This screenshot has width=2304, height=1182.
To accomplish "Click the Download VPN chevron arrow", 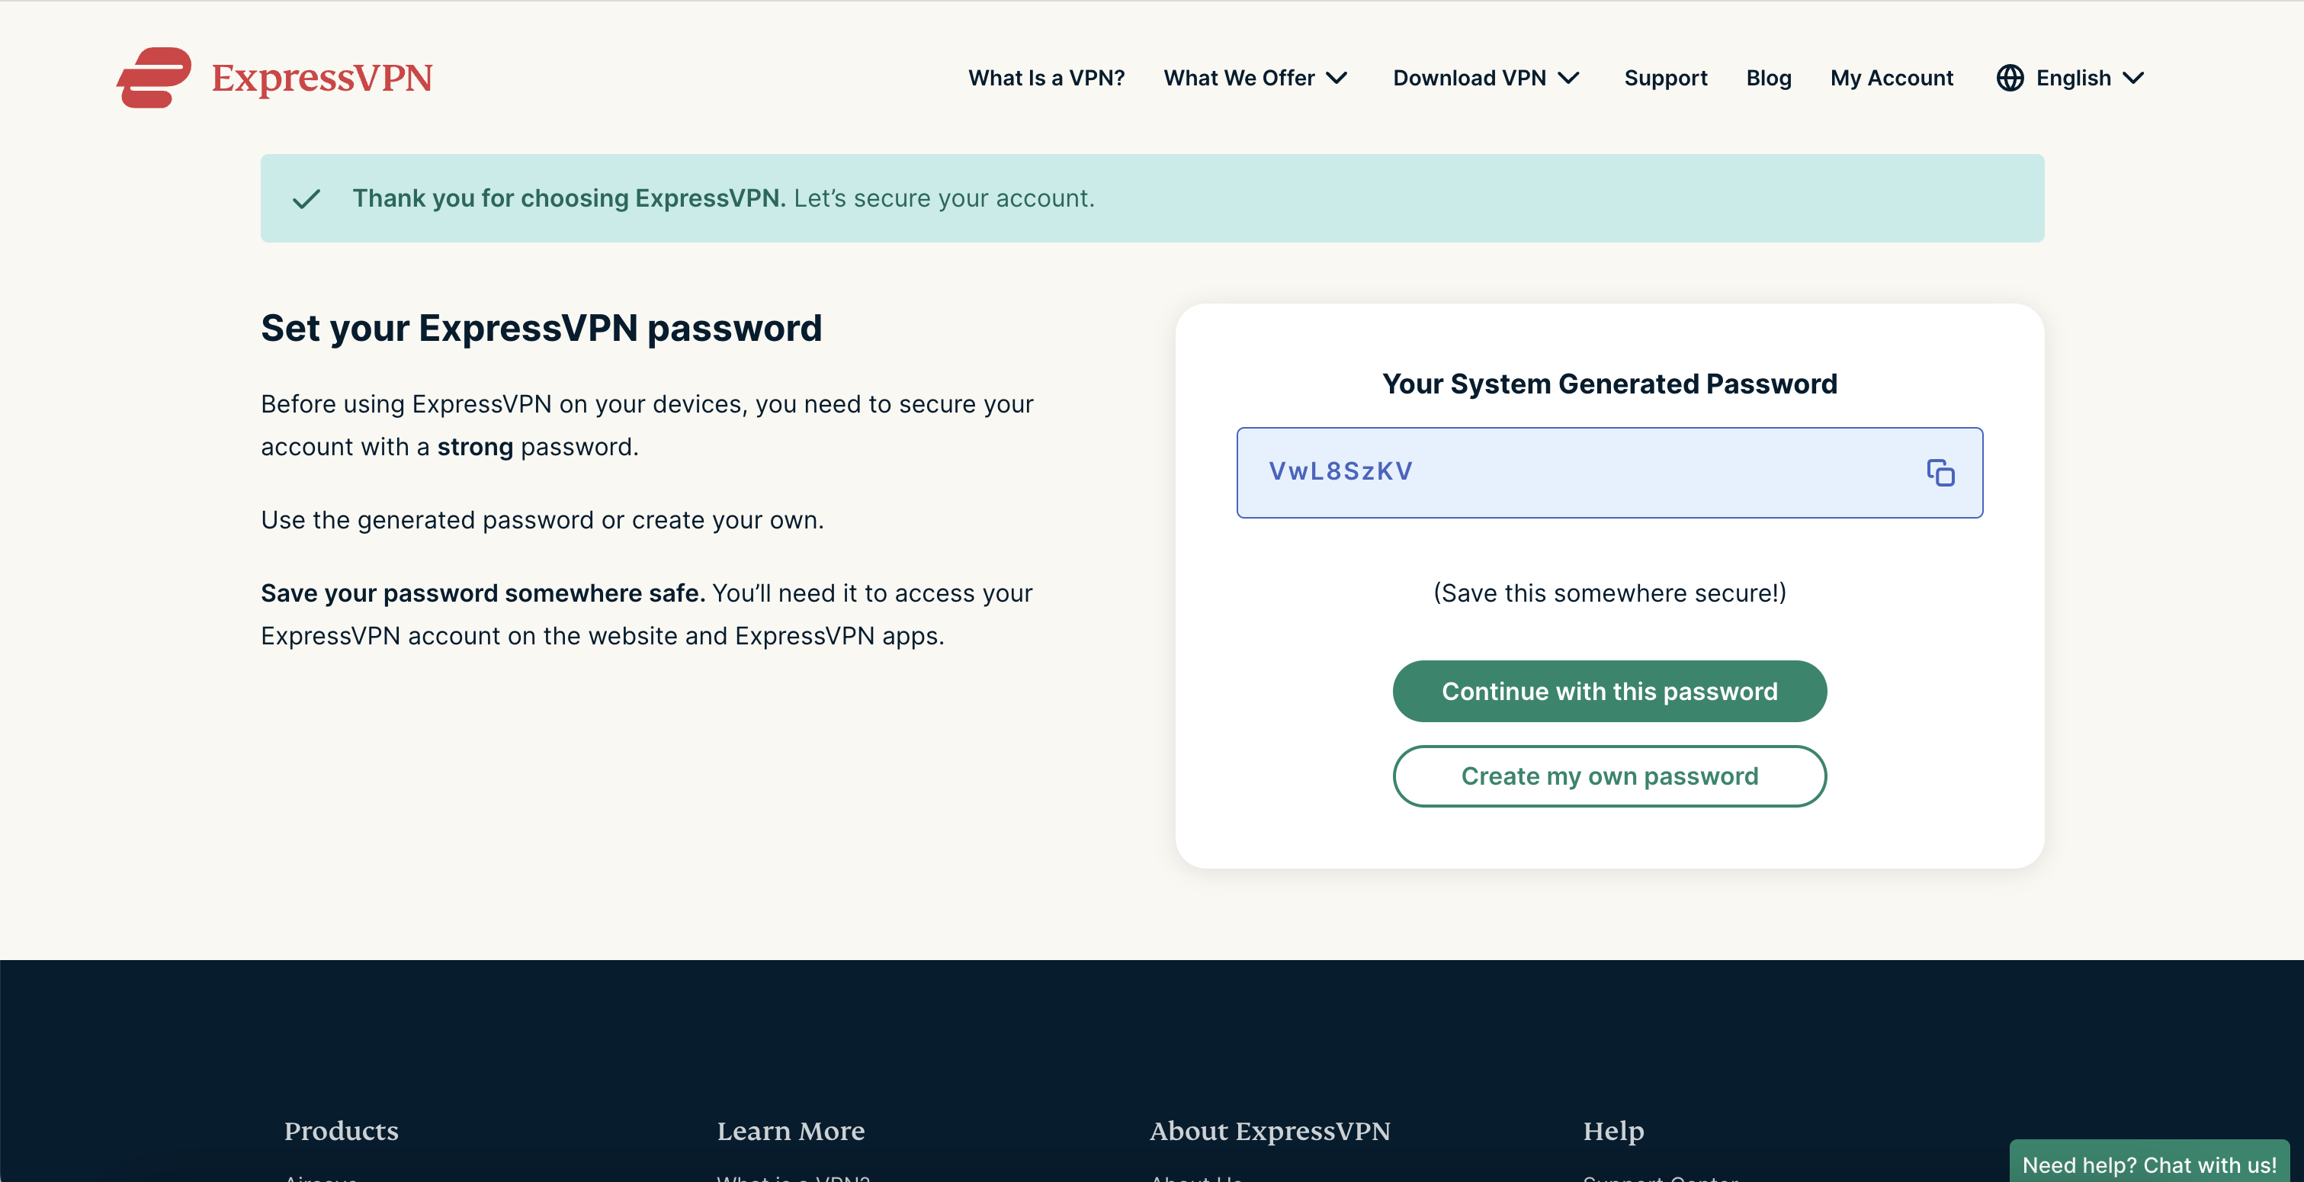I will [x=1568, y=78].
